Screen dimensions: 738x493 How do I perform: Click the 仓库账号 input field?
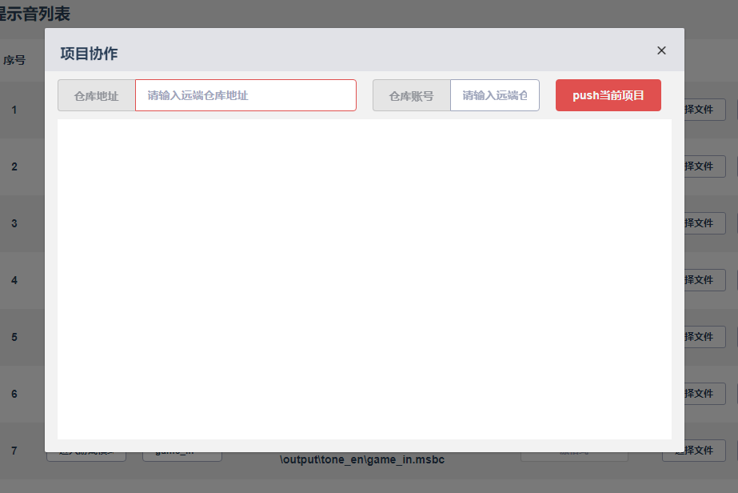495,95
